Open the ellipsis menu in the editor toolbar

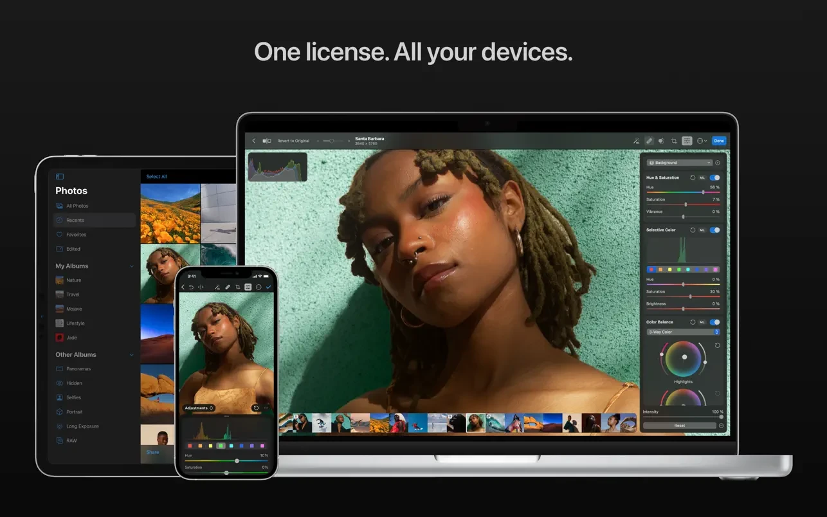pos(701,141)
